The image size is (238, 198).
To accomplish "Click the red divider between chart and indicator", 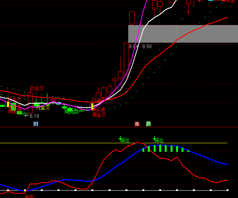I will click(118, 127).
